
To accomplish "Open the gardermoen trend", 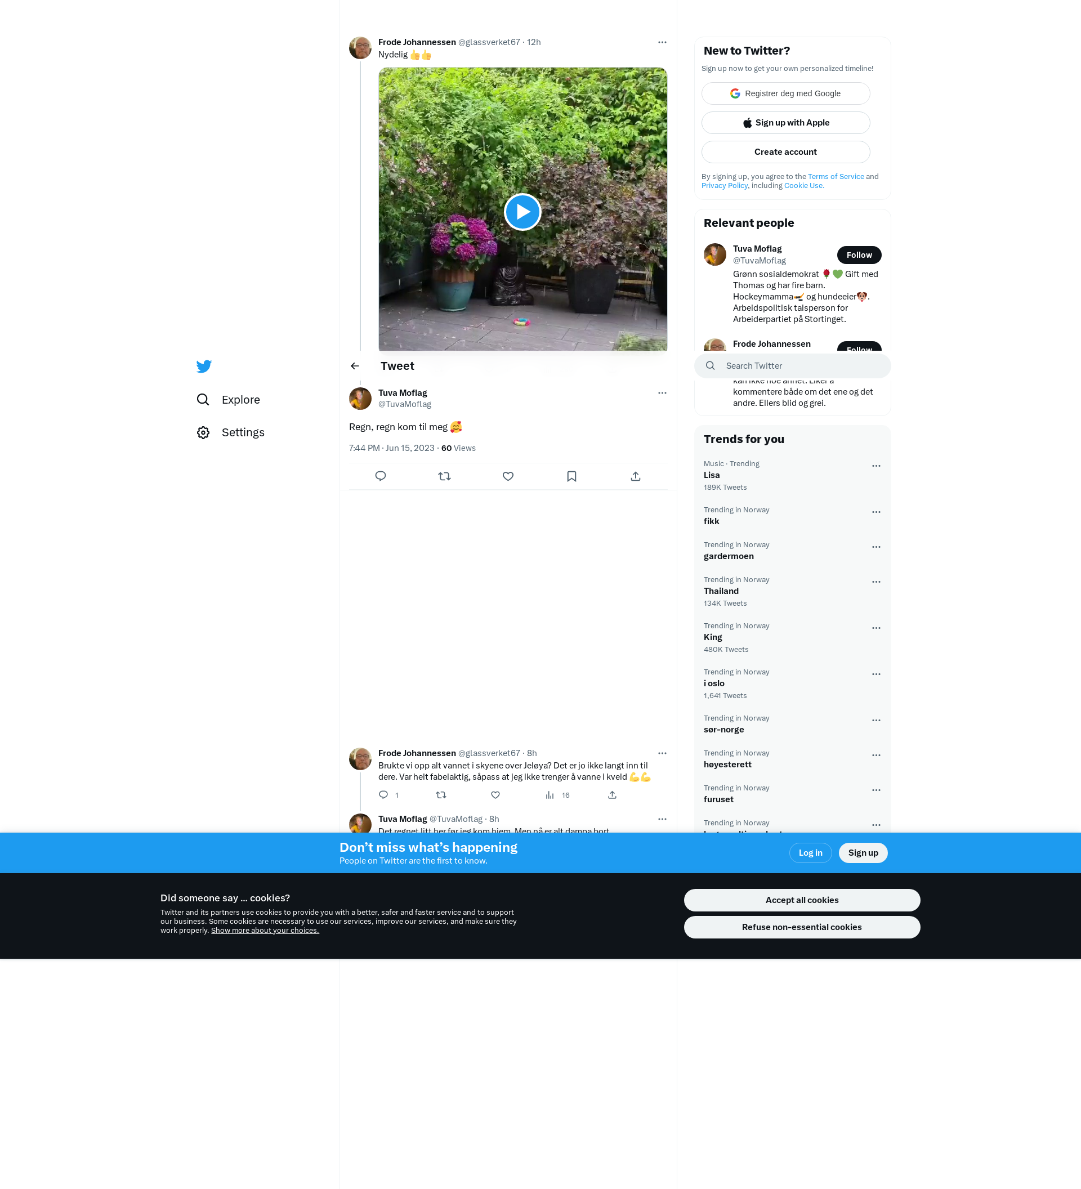I will click(792, 551).
